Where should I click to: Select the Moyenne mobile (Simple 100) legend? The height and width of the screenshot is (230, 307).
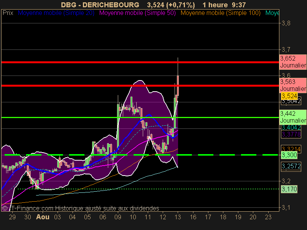click(x=220, y=13)
